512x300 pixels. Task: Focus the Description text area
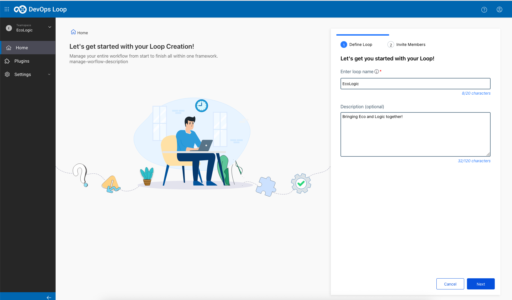416,134
